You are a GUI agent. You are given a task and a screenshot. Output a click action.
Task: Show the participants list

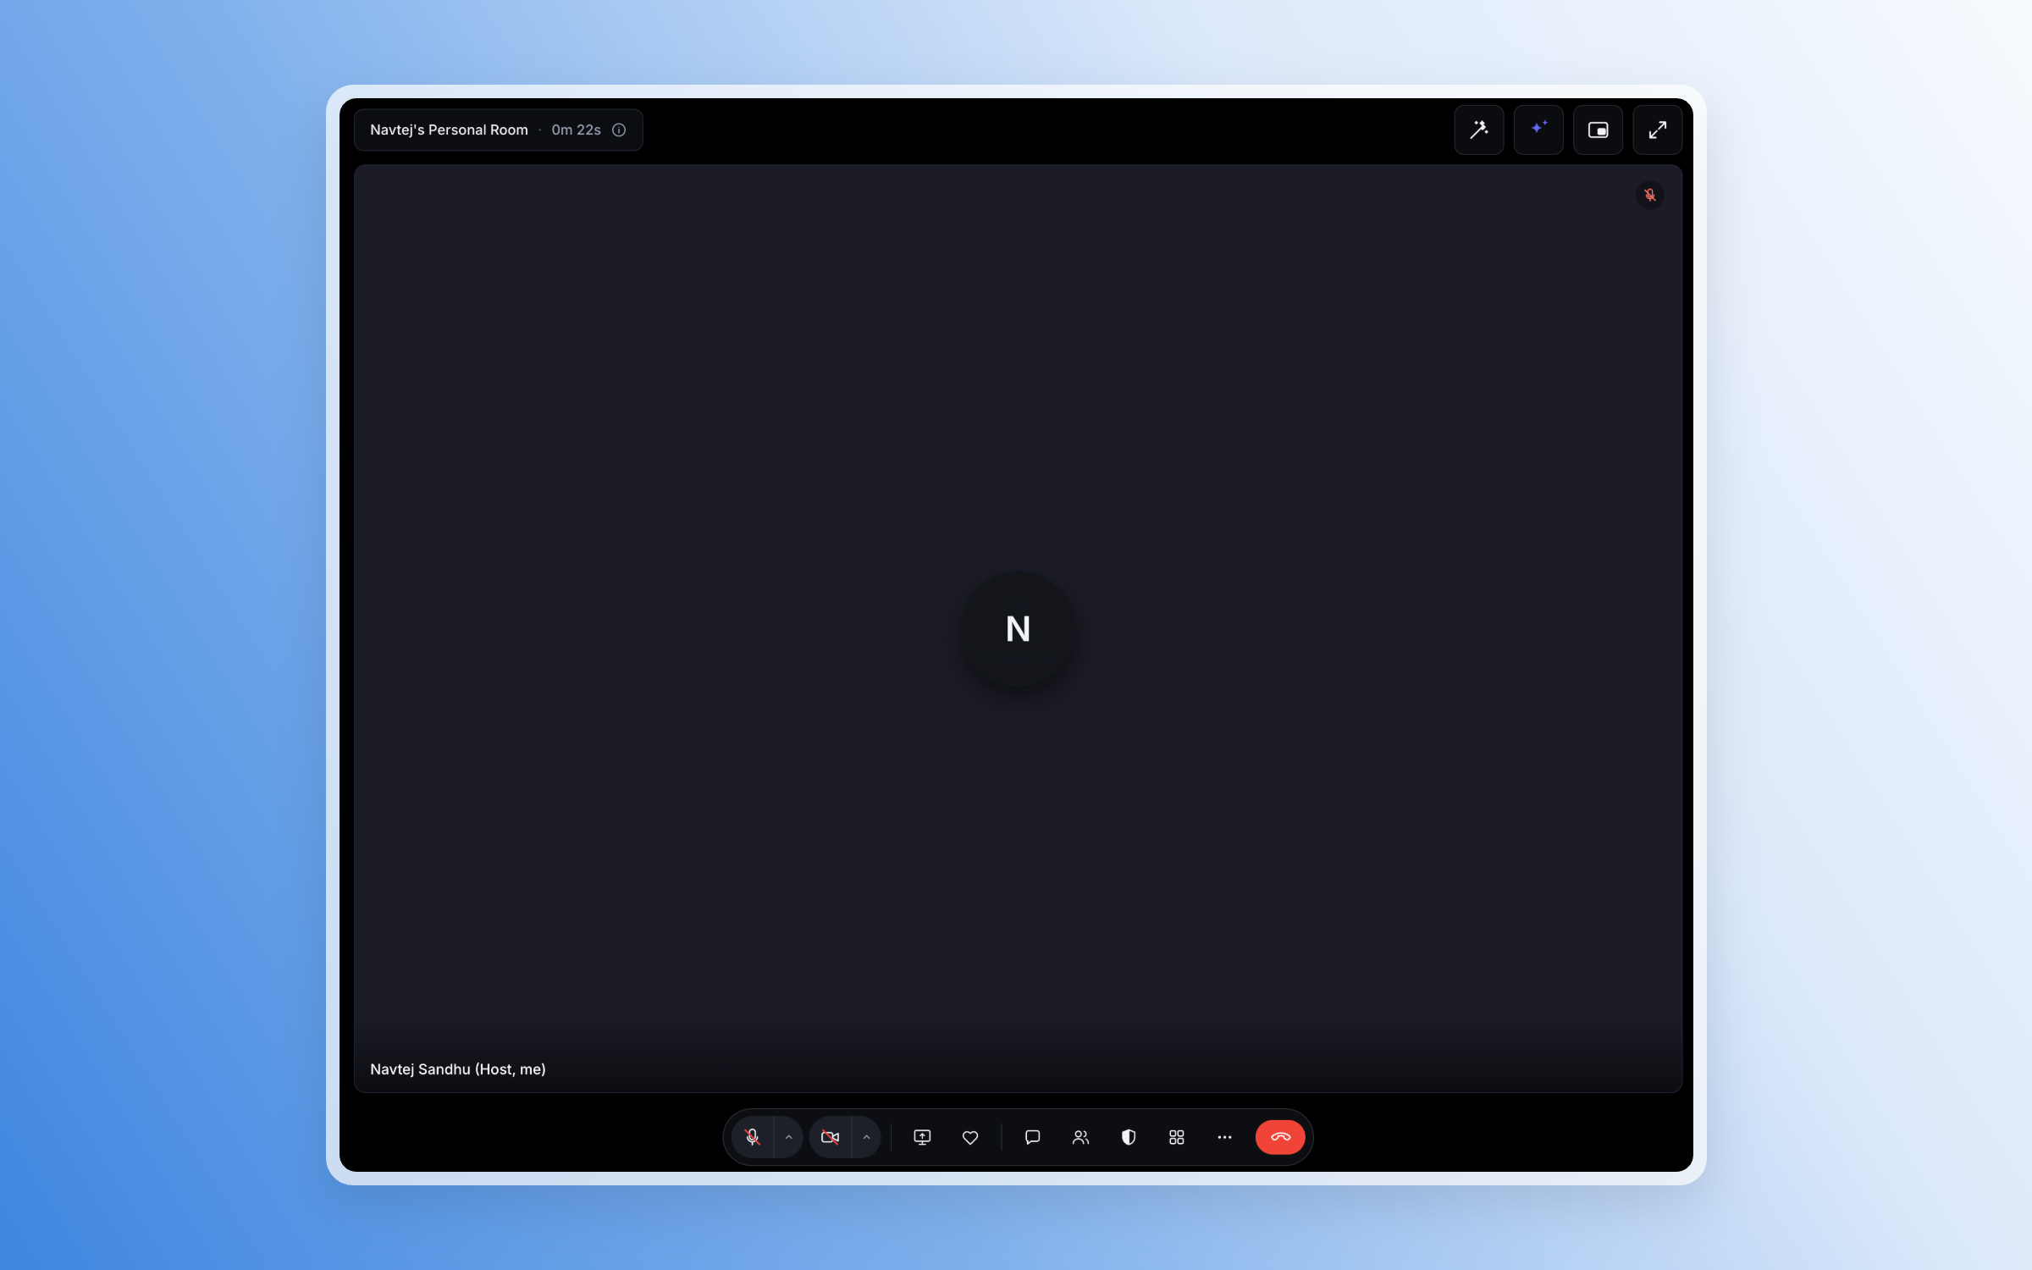pyautogui.click(x=1080, y=1137)
